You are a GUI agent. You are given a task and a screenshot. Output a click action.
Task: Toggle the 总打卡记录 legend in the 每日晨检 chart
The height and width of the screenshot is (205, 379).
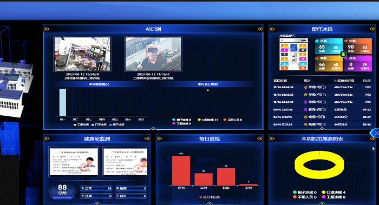pyautogui.click(x=210, y=197)
